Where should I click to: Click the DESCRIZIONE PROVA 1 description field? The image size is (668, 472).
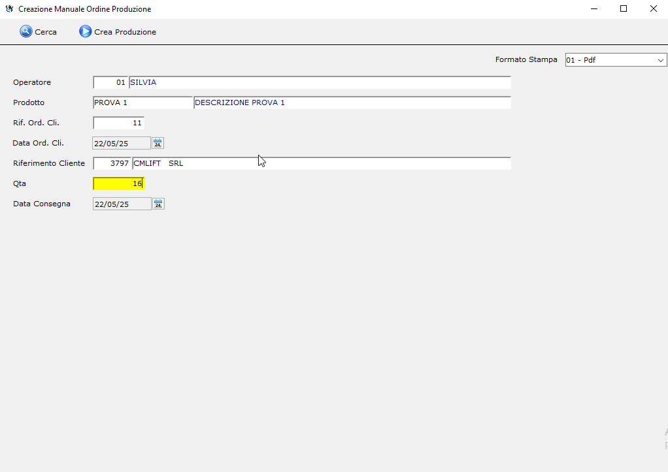pos(352,103)
